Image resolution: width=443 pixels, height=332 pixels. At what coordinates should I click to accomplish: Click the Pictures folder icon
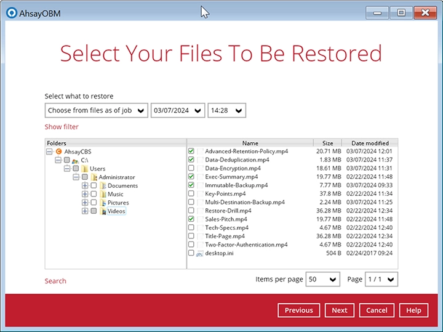103,203
